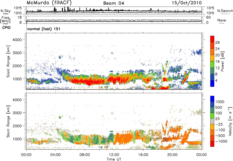
Task: Select '4000' on the power panel axis
Action: 17,40
